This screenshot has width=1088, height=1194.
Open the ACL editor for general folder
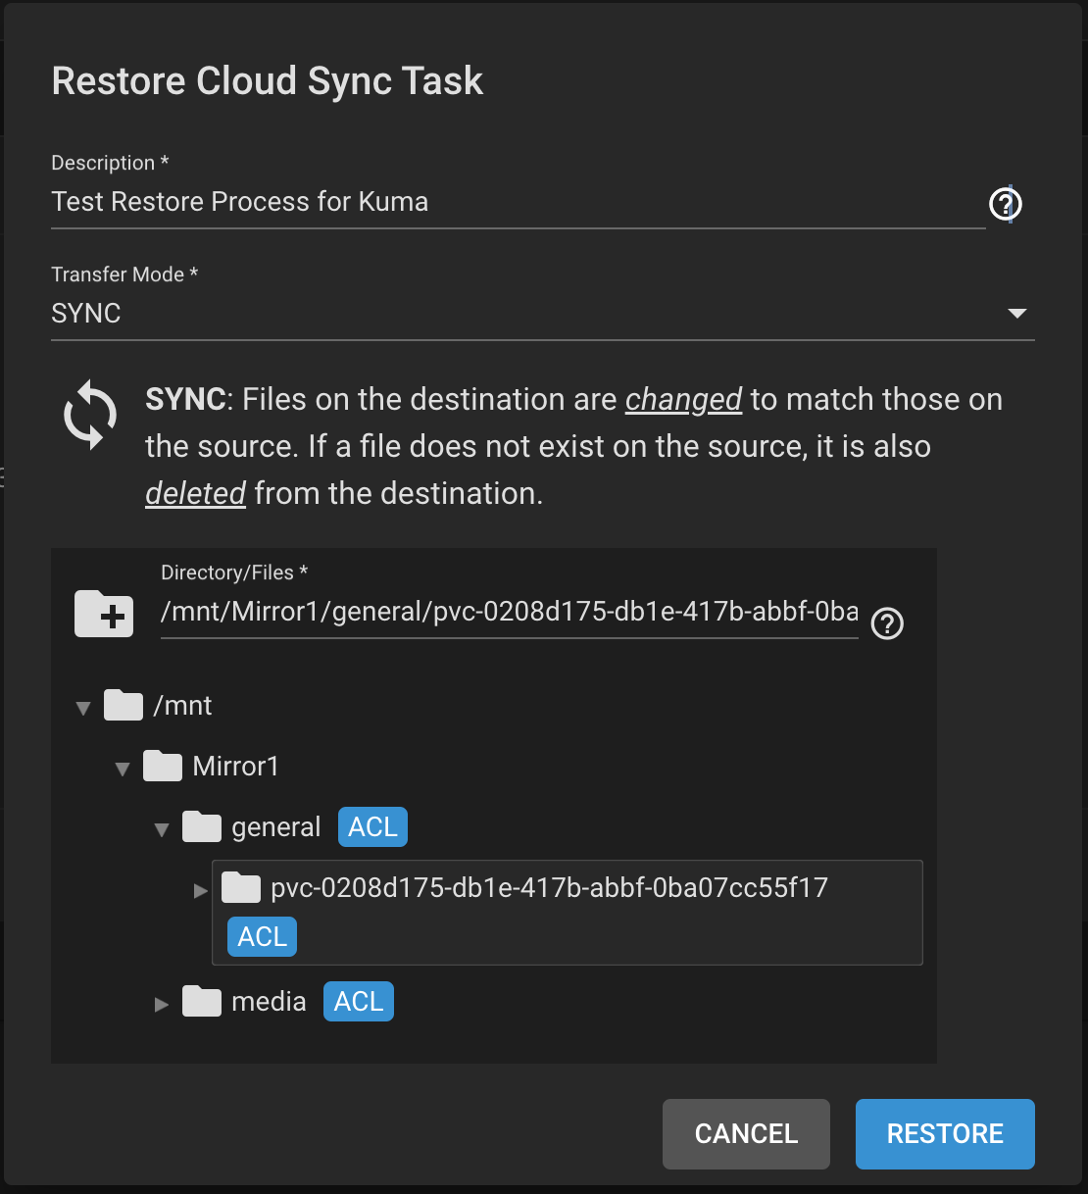coord(371,826)
